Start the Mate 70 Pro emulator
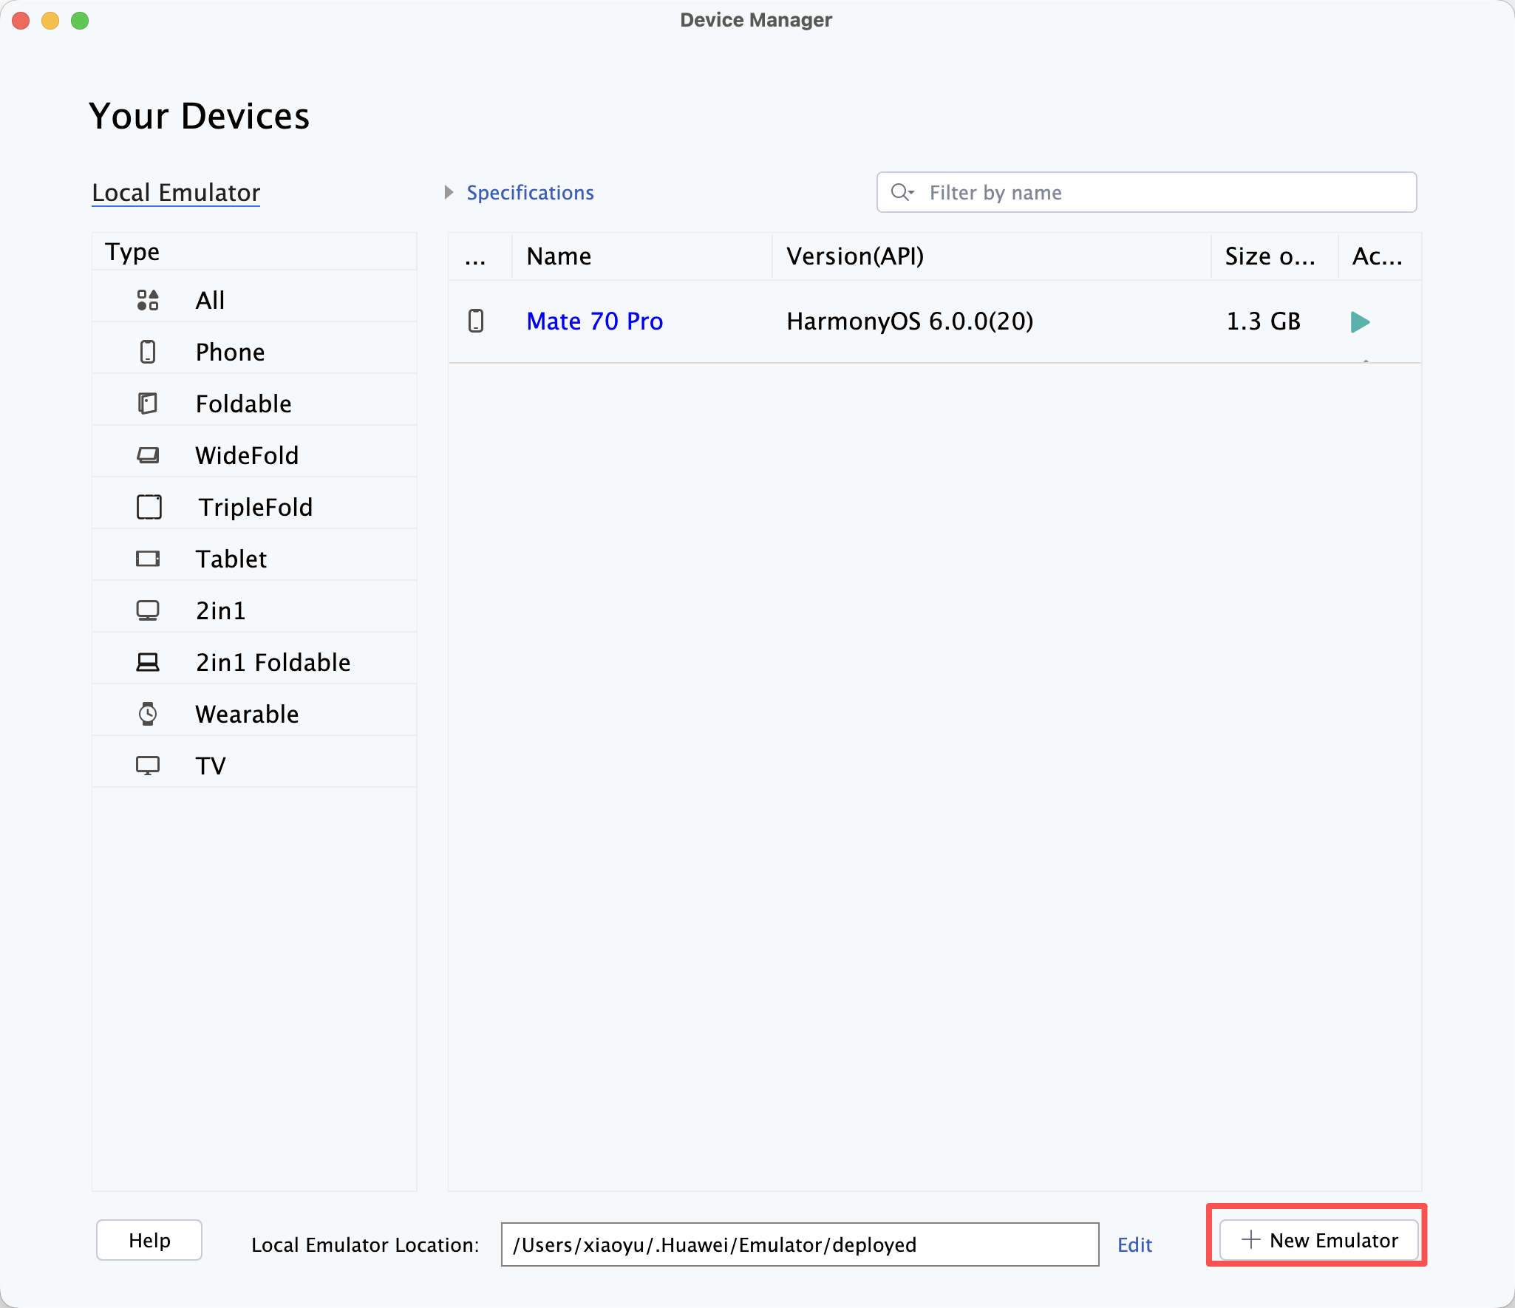 coord(1360,321)
